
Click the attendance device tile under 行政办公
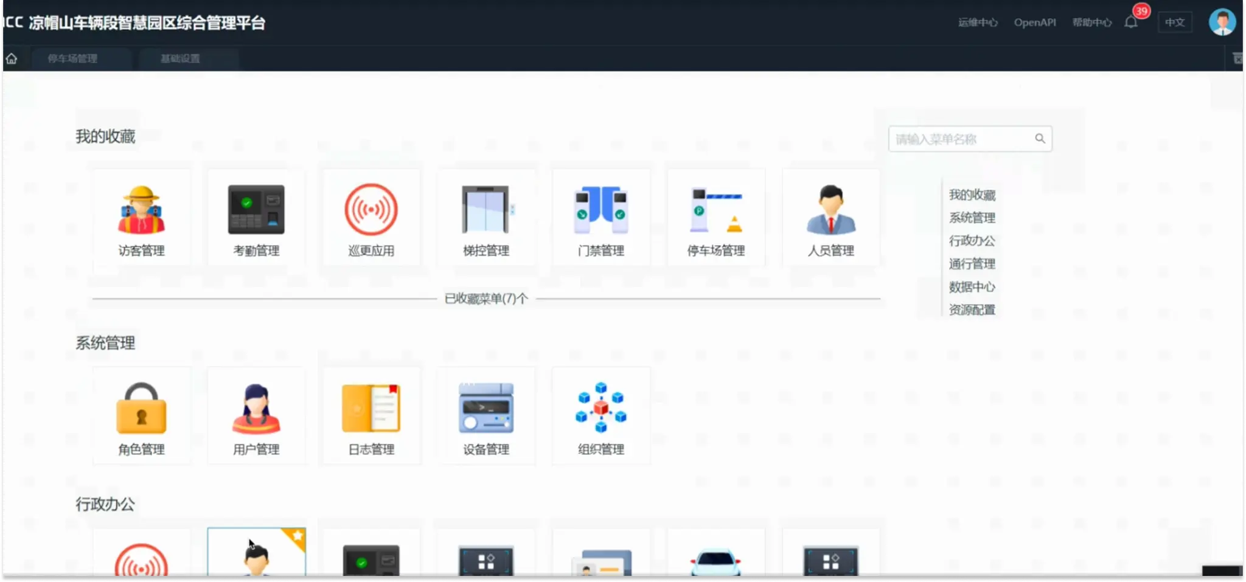click(371, 552)
